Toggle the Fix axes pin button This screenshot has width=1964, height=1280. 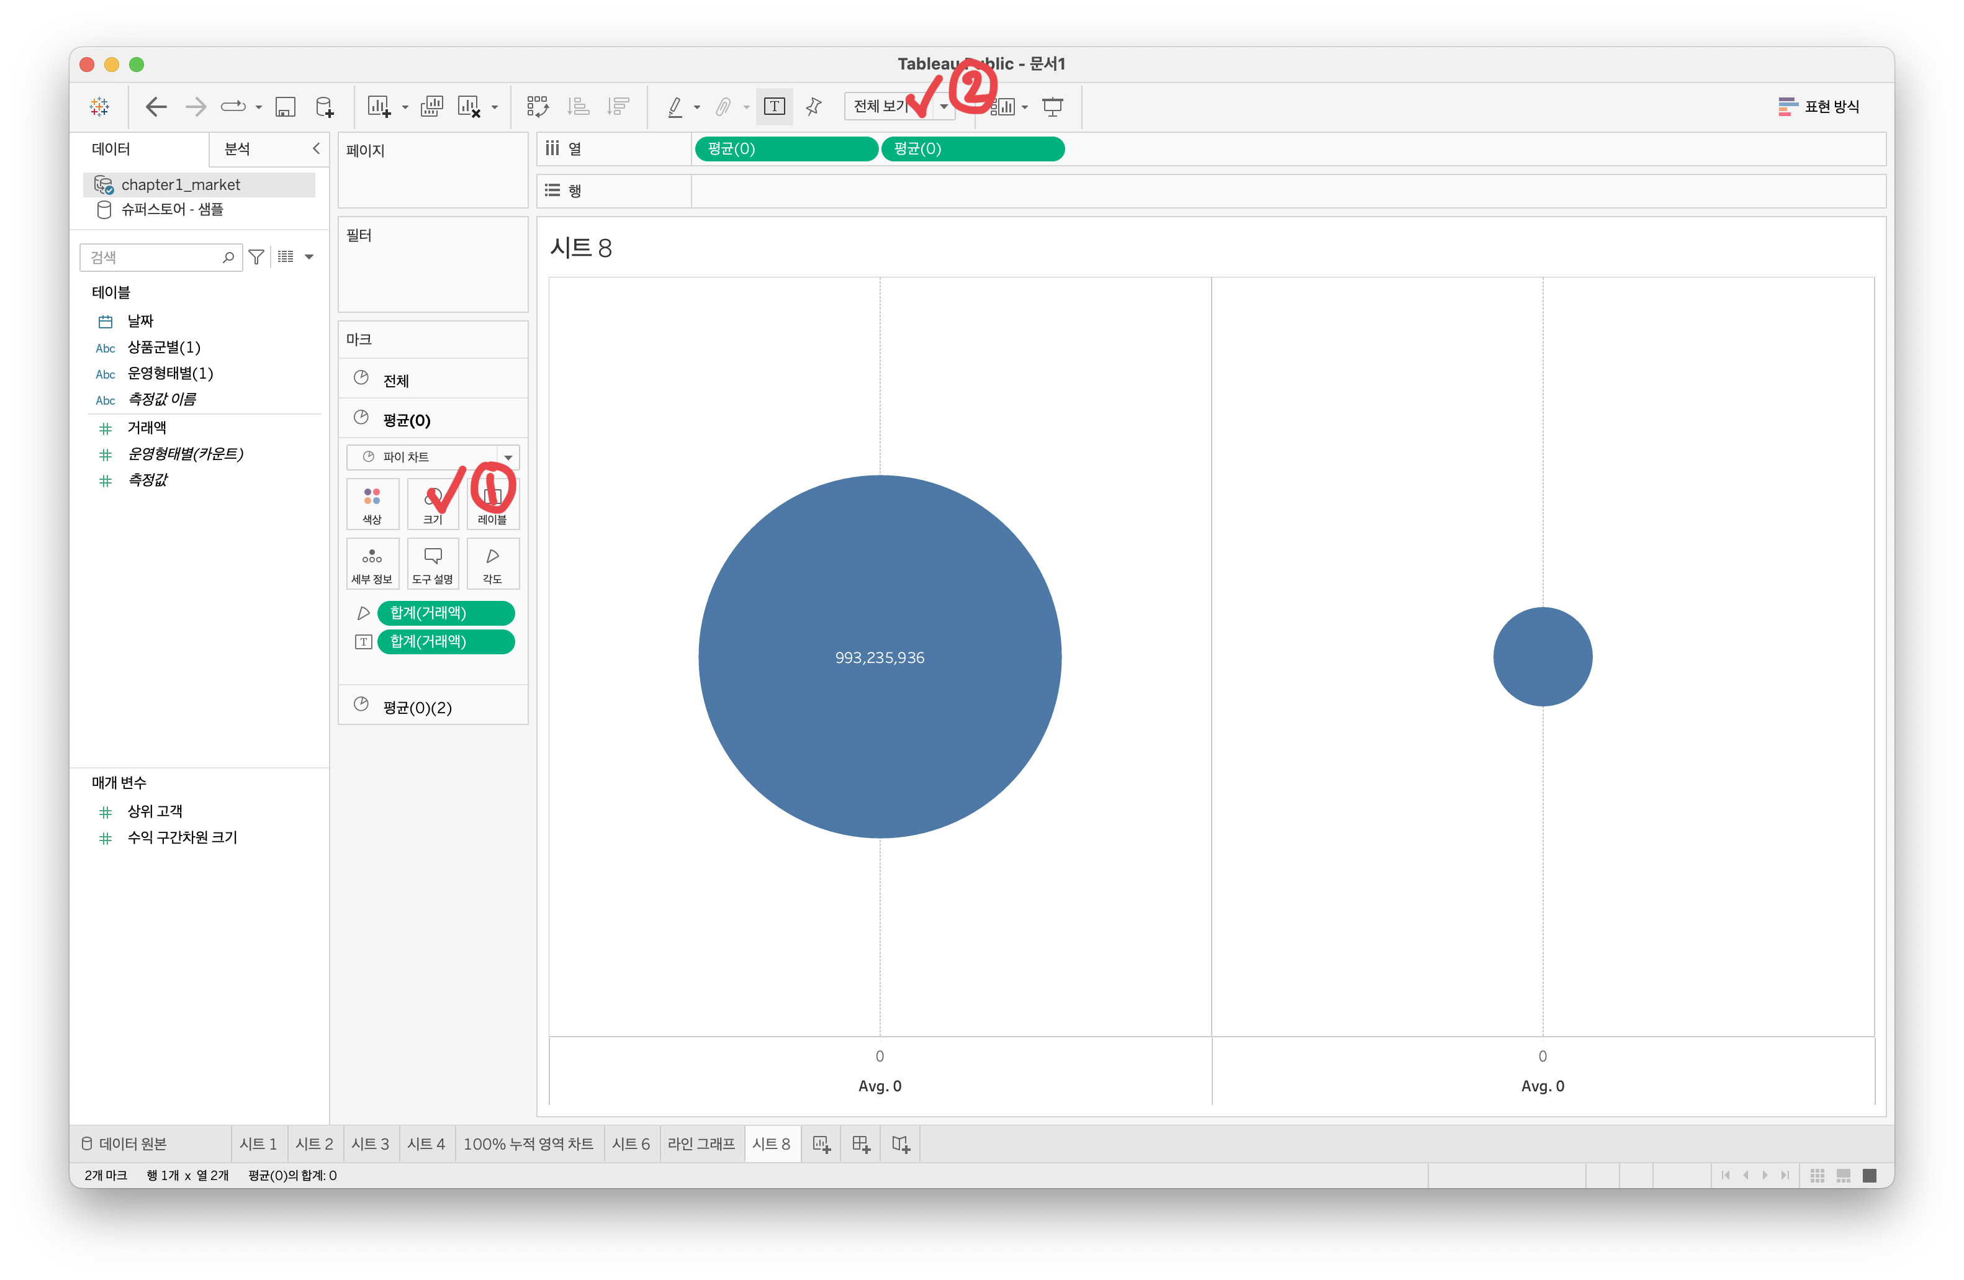[x=814, y=107]
